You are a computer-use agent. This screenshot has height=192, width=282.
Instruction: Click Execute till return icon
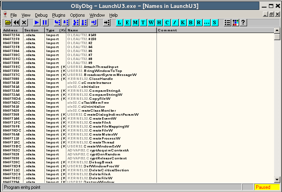(x=94, y=23)
